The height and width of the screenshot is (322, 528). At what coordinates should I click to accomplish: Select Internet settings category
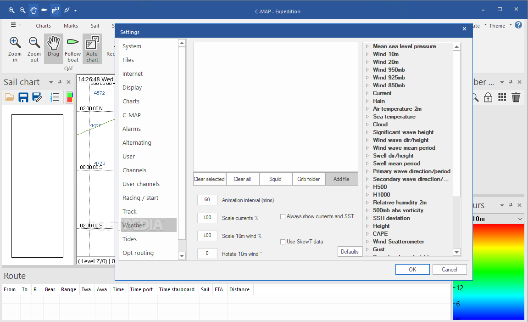[149, 74]
